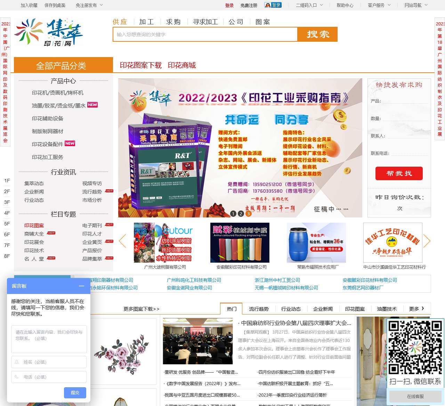Viewport: 445px width, 406px height.
Task: Open the 帮助中心 link
Action: (x=345, y=5)
